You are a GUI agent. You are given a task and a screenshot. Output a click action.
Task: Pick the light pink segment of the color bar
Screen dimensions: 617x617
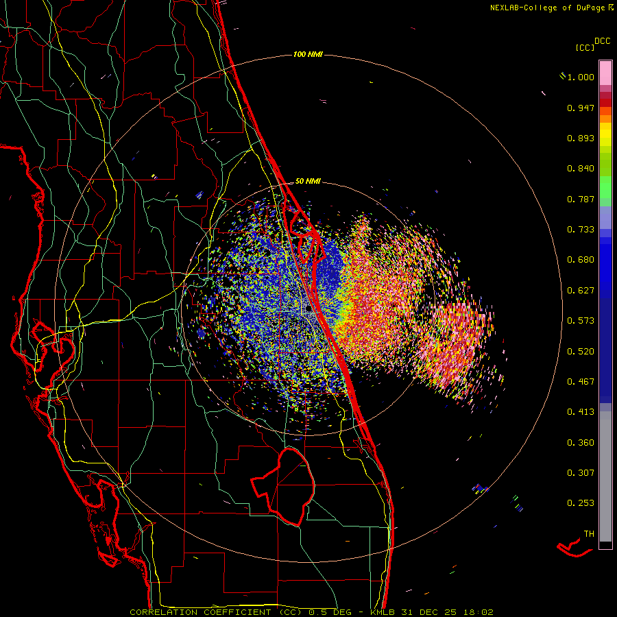tap(605, 73)
